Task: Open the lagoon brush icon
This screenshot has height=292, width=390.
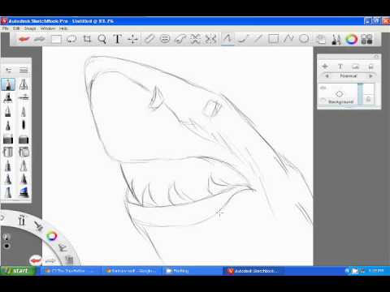Action: click(x=38, y=225)
